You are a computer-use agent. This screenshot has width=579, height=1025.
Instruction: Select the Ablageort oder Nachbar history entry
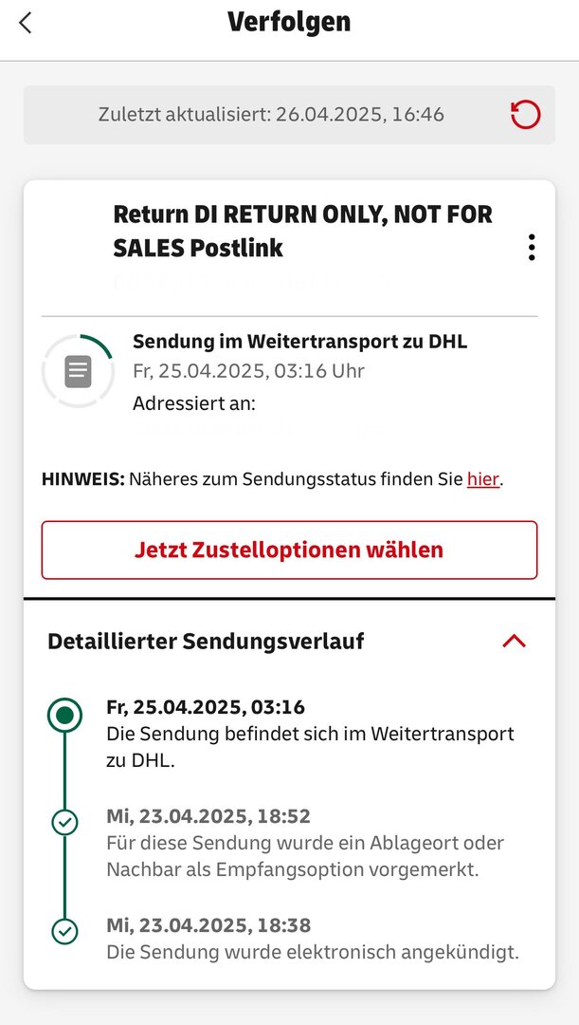pos(304,843)
